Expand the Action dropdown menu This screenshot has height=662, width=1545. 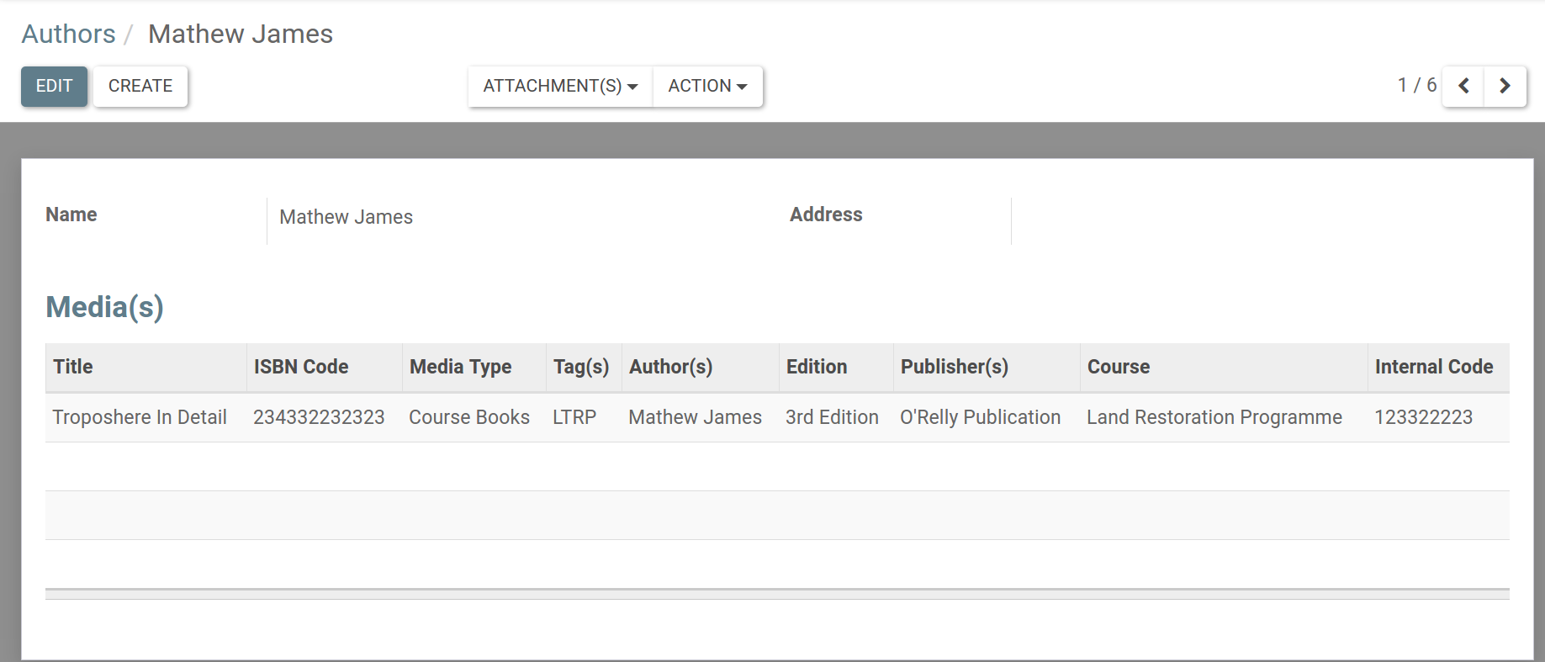pyautogui.click(x=707, y=86)
